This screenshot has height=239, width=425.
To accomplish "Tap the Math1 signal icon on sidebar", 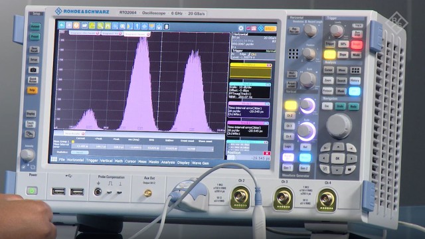I will tap(250, 91).
